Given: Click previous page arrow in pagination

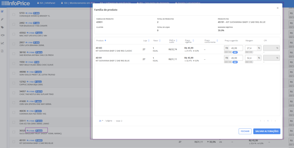Looking at the screenshot, I should [264, 121].
